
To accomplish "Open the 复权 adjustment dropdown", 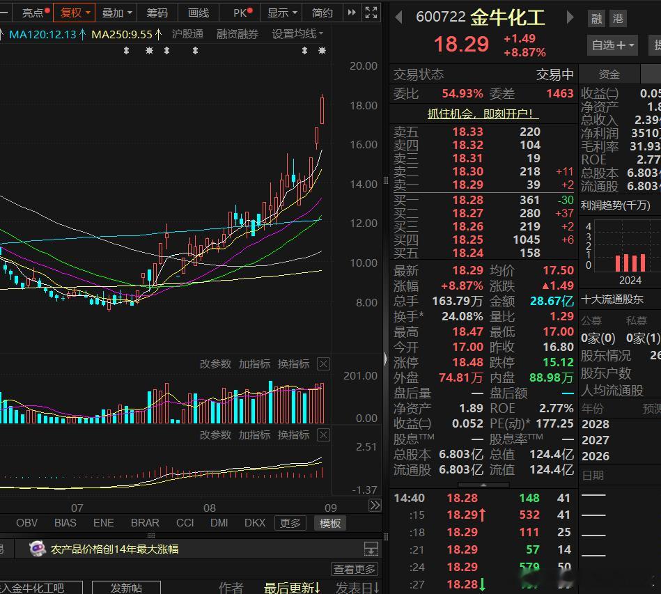I will (x=75, y=13).
